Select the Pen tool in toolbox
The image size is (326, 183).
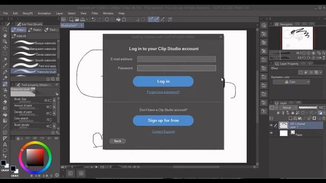pyautogui.click(x=5, y=72)
